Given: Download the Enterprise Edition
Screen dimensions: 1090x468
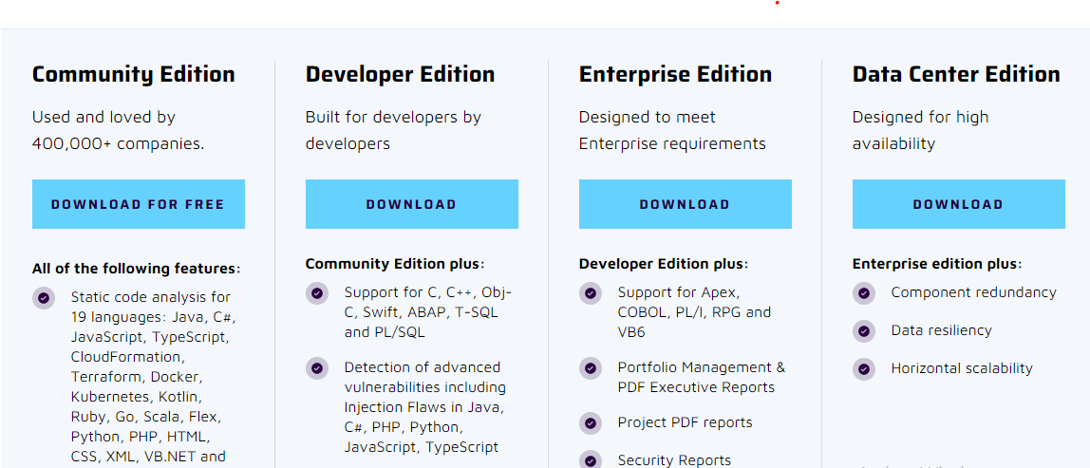Looking at the screenshot, I should [686, 204].
